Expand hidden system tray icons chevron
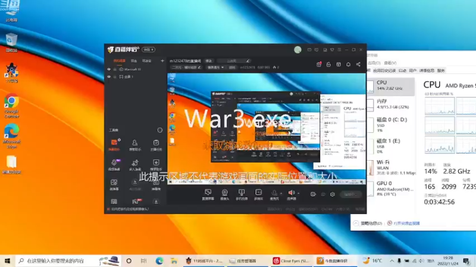Image resolution: width=476 pixels, height=267 pixels. (392, 260)
